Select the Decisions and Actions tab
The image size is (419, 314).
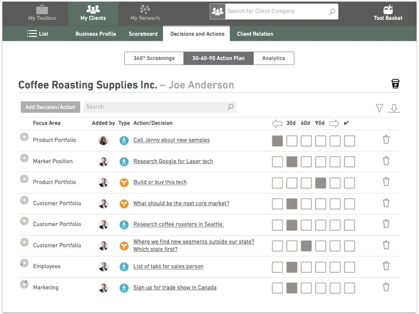(197, 34)
